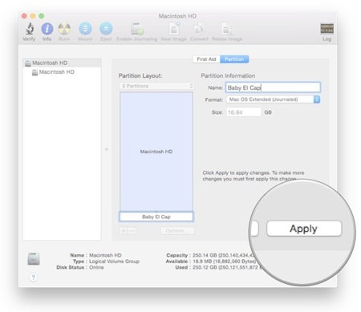Viewport: 361px width, 312px height.
Task: Click the Mount toolbar icon
Action: tap(85, 29)
